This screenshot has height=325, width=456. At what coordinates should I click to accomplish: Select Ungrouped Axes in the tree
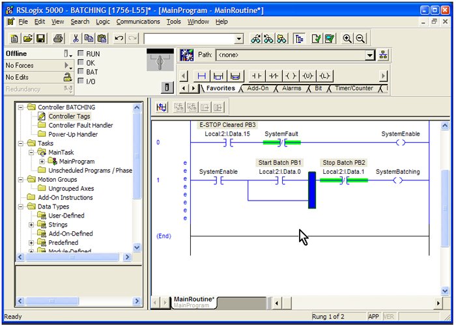[x=71, y=189]
